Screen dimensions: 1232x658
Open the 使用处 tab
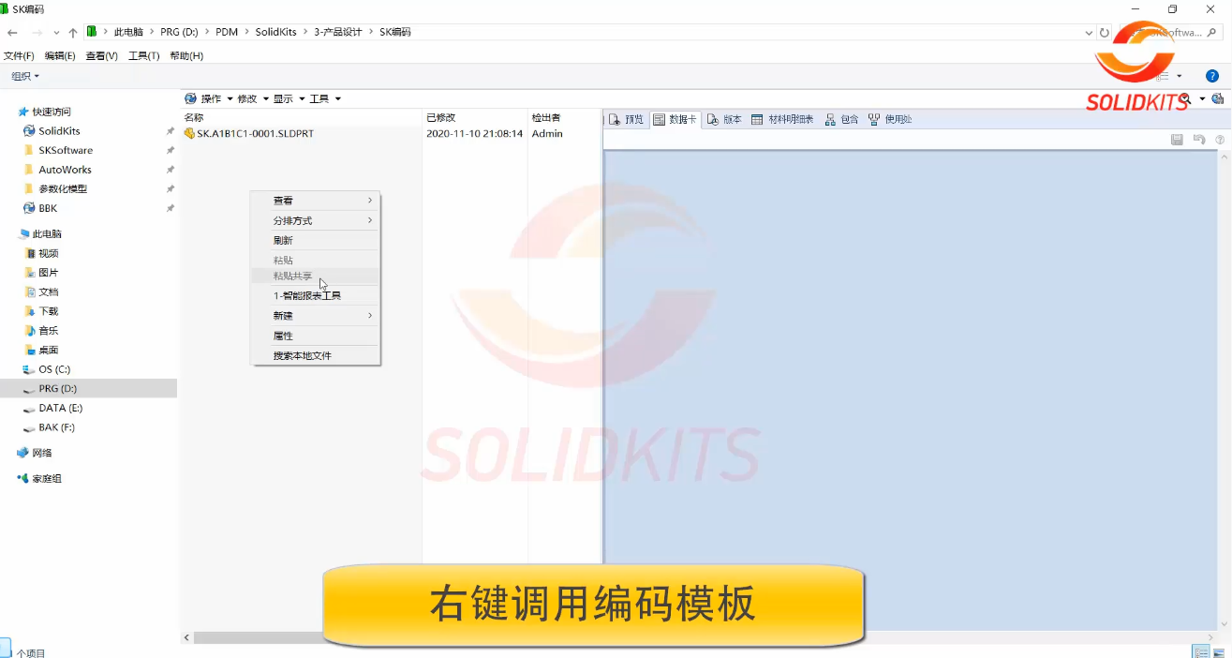point(890,119)
